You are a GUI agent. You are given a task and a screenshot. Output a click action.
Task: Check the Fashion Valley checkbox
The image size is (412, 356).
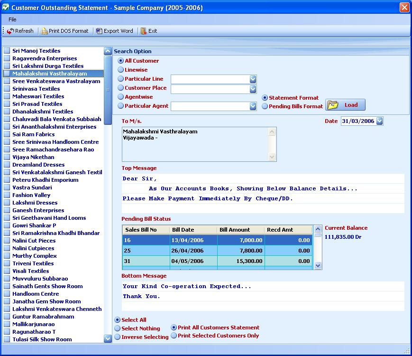[x=7, y=195]
